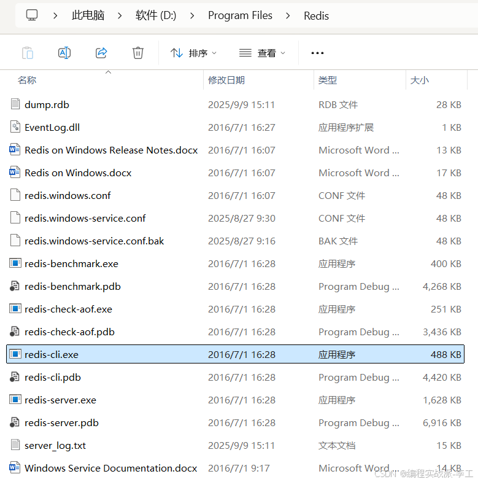Click Redis in breadcrumb path
Screen dimensions: 478x482
click(x=316, y=16)
